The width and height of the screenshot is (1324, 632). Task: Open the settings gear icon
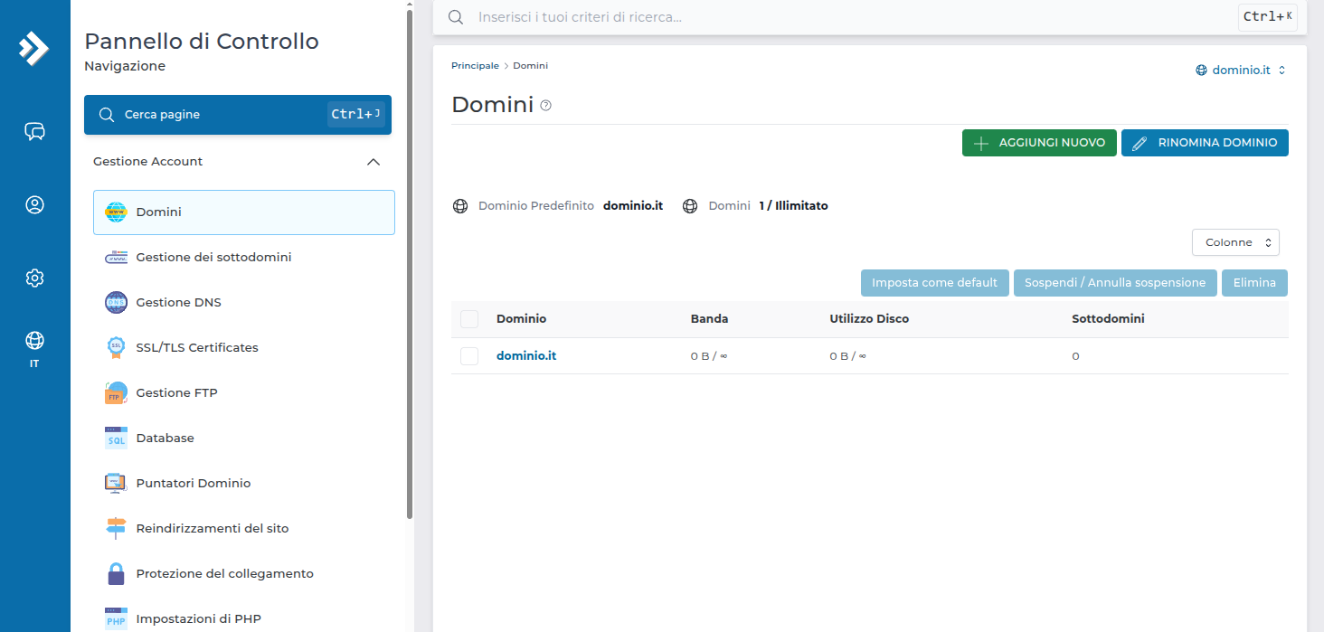tap(34, 278)
